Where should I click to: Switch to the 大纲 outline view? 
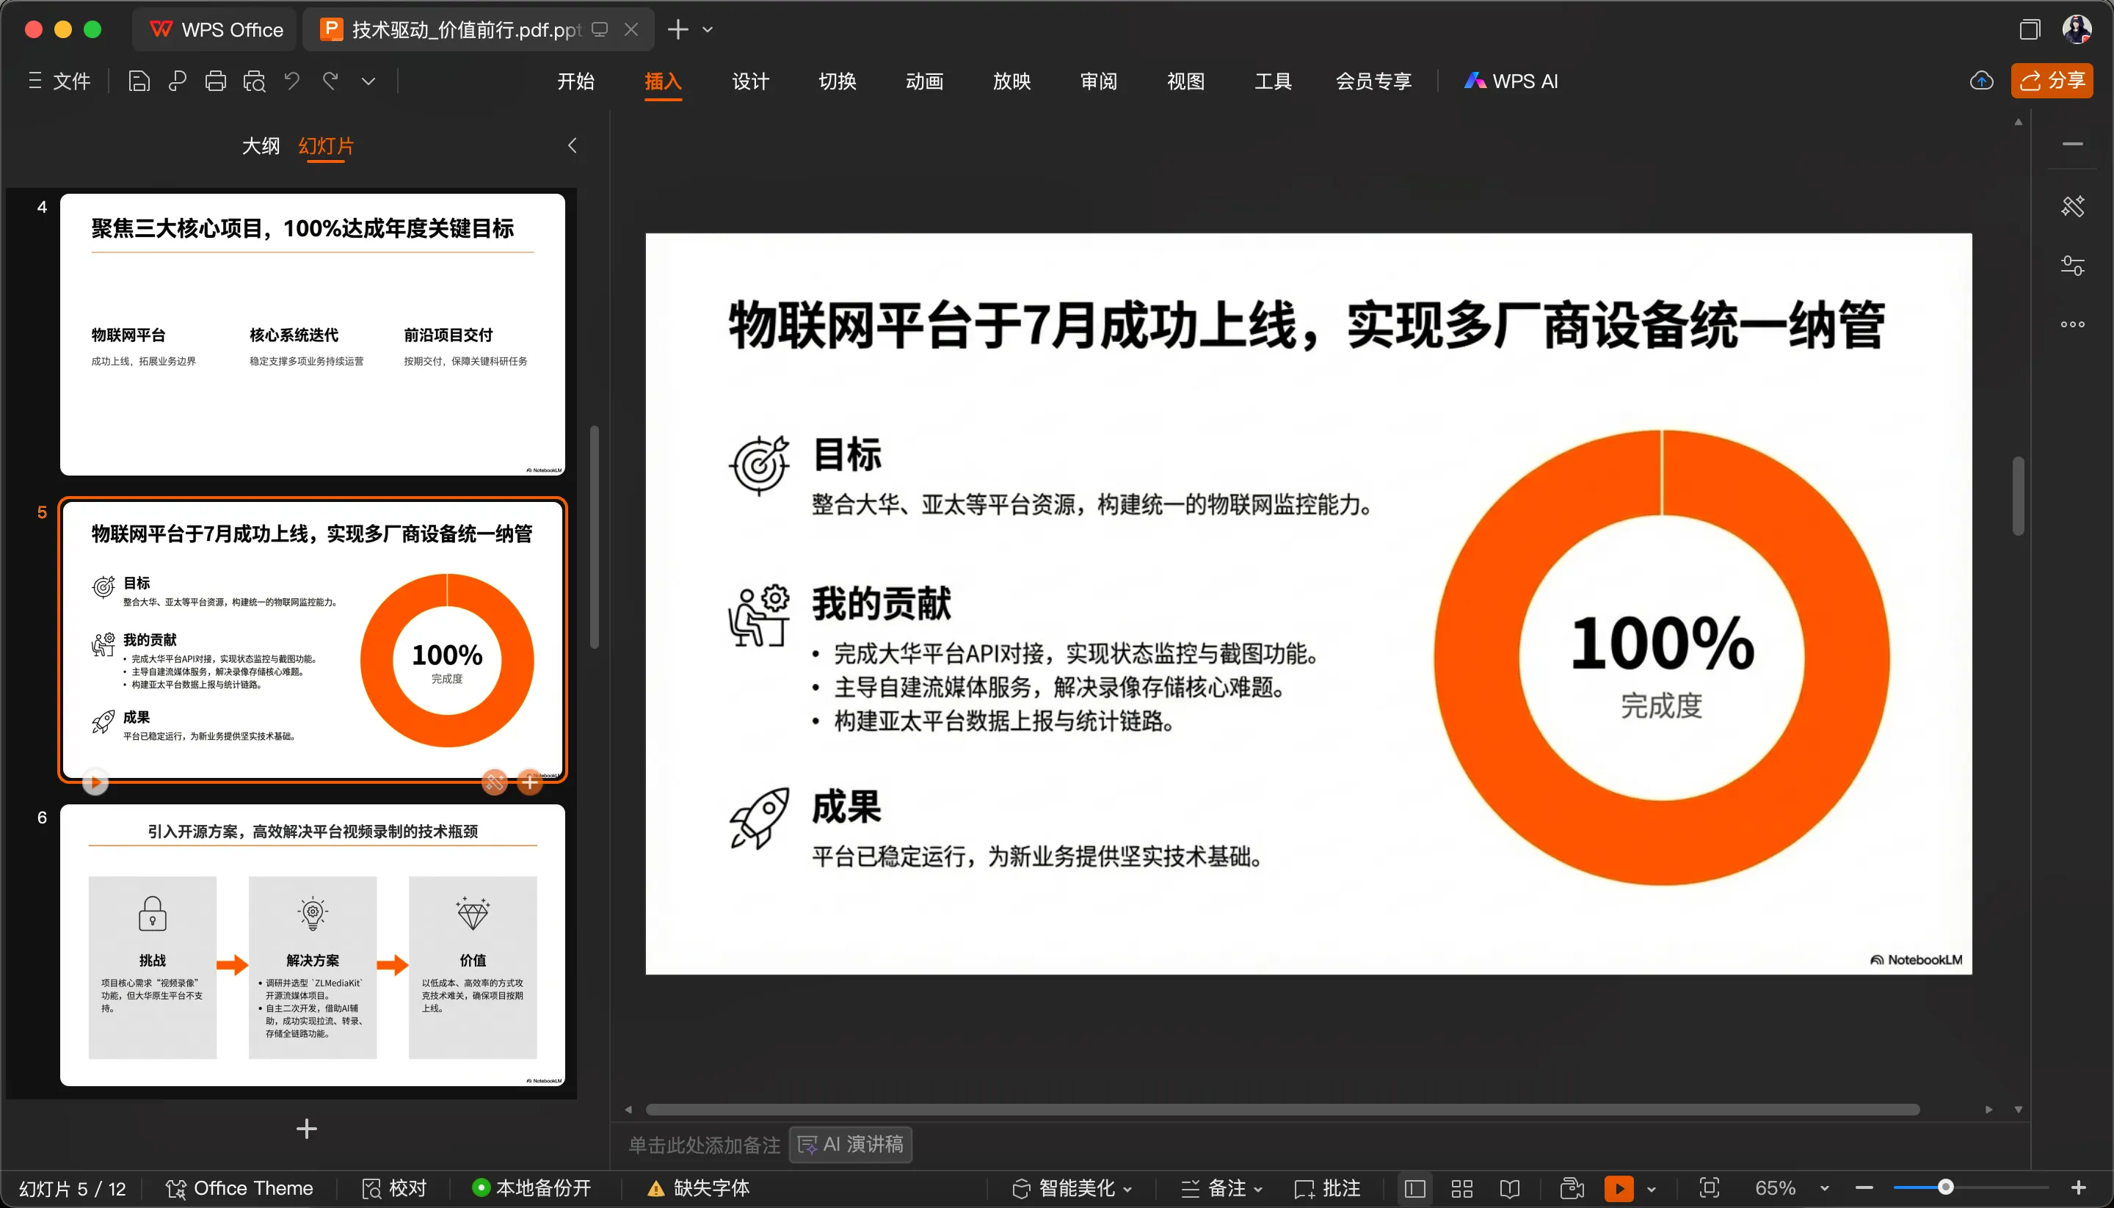tap(261, 146)
